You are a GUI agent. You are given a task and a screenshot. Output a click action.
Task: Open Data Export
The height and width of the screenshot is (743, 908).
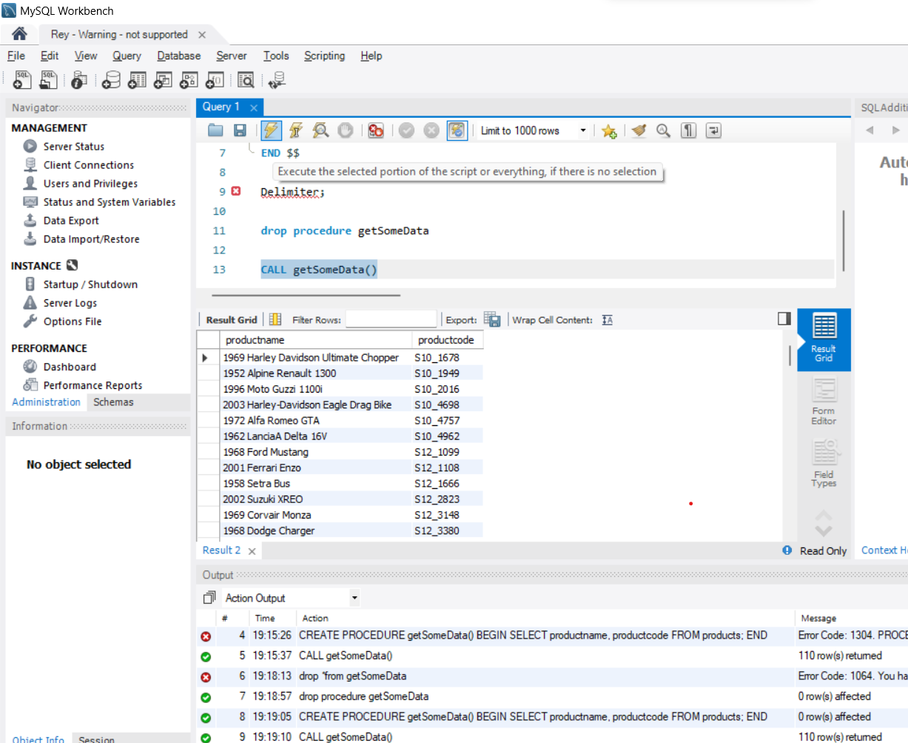coord(70,221)
